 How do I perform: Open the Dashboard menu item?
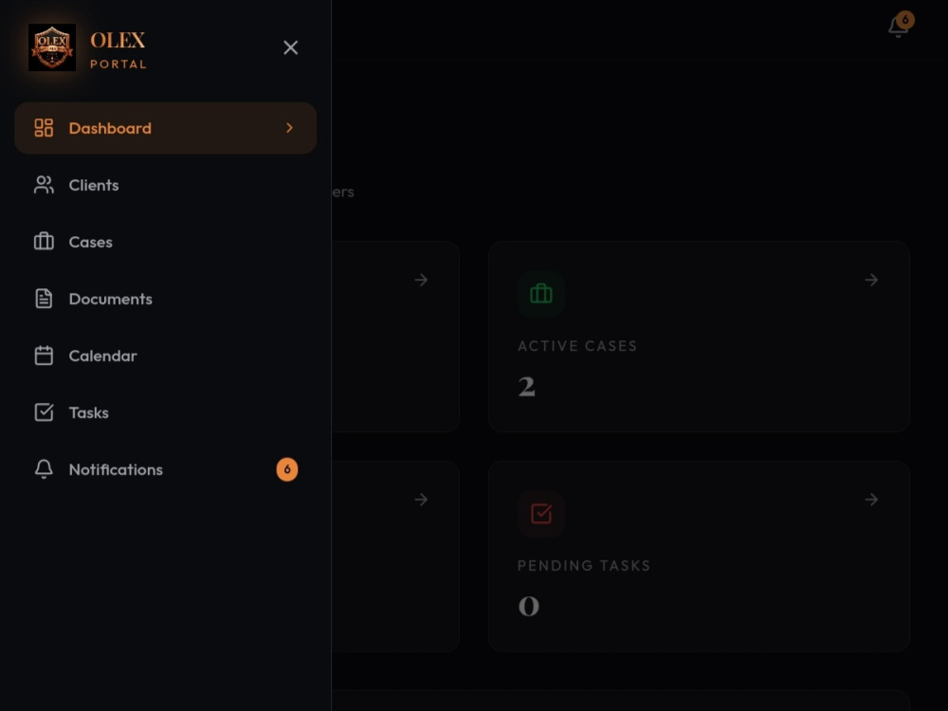[x=165, y=128]
